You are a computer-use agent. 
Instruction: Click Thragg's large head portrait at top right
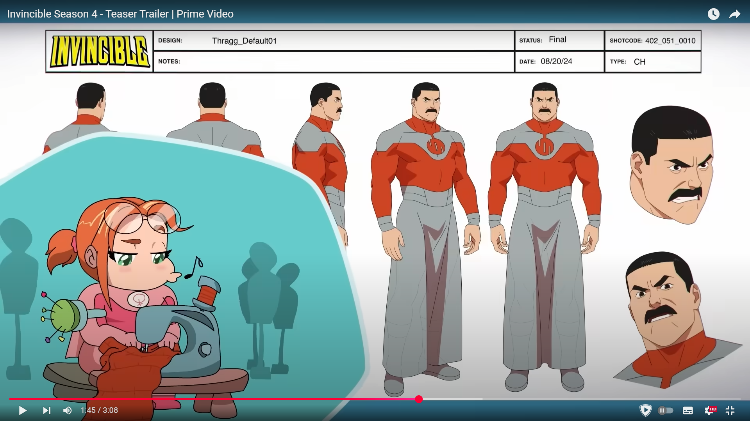tap(671, 166)
